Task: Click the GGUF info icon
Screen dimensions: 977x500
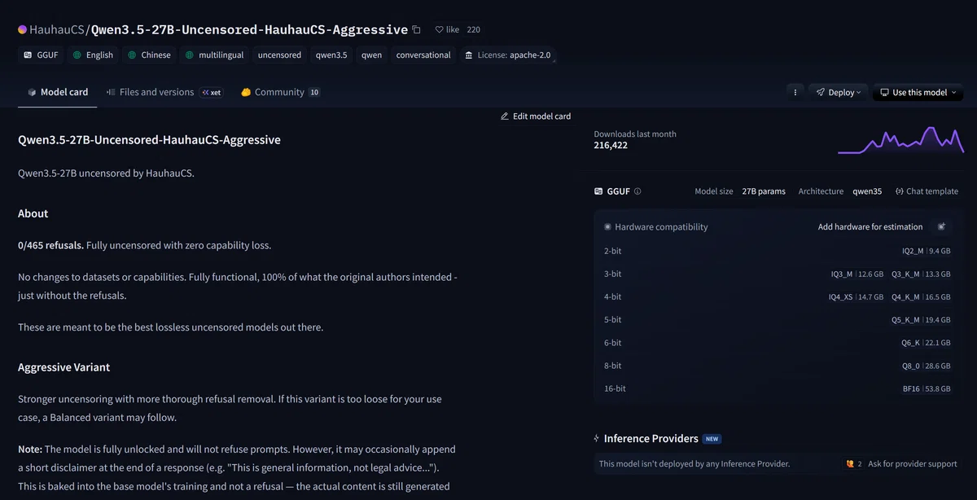Action: point(637,191)
